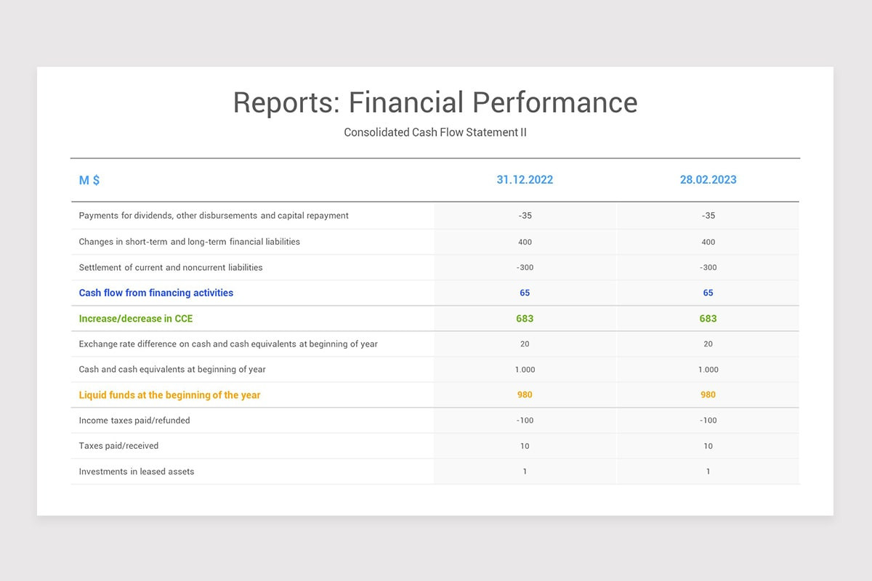Viewport: 872px width, 581px height.
Task: Select the slide title Reports: Financial Performance
Action: pyautogui.click(x=435, y=102)
